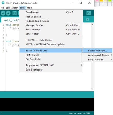Open Serial Monitor magnifier icon
The image size is (113, 115).
click(x=88, y=13)
